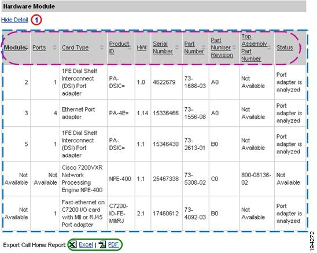Click the Excel export icon
The image size is (317, 253).
[73, 245]
